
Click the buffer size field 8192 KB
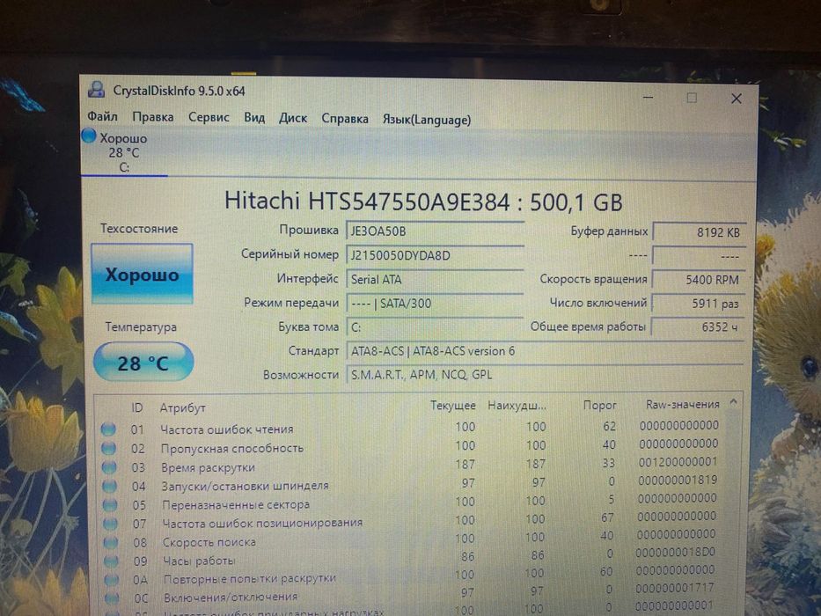[x=699, y=232]
